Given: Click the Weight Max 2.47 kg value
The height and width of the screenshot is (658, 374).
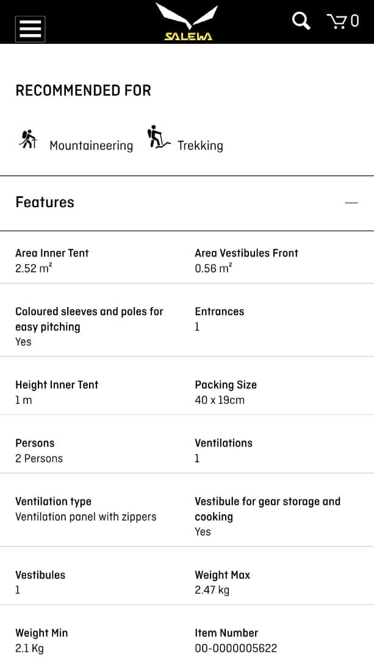Looking at the screenshot, I should [x=212, y=590].
